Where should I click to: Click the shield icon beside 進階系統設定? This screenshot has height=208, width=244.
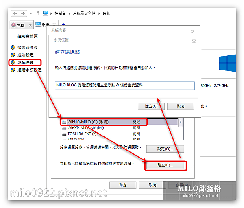(x=13, y=70)
